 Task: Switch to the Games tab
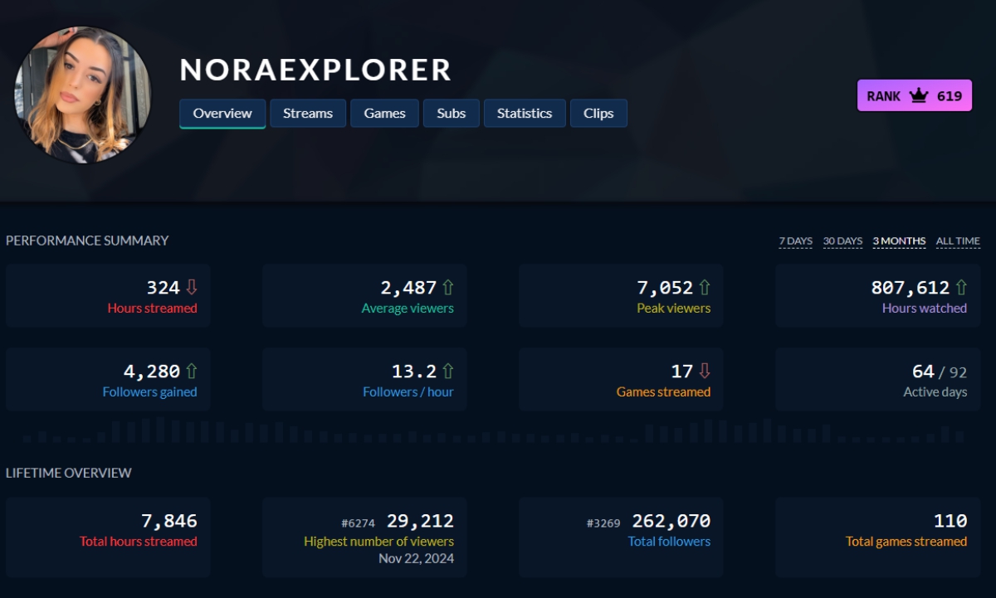click(x=384, y=114)
